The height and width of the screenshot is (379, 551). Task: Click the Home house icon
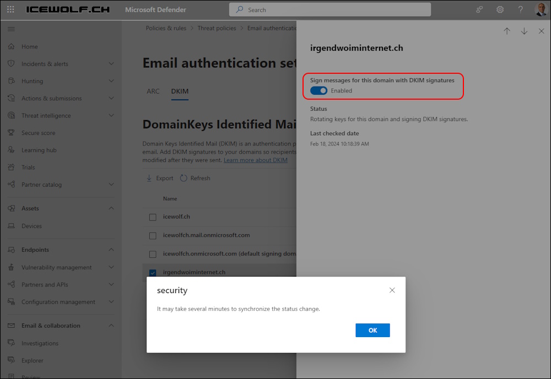click(x=11, y=46)
